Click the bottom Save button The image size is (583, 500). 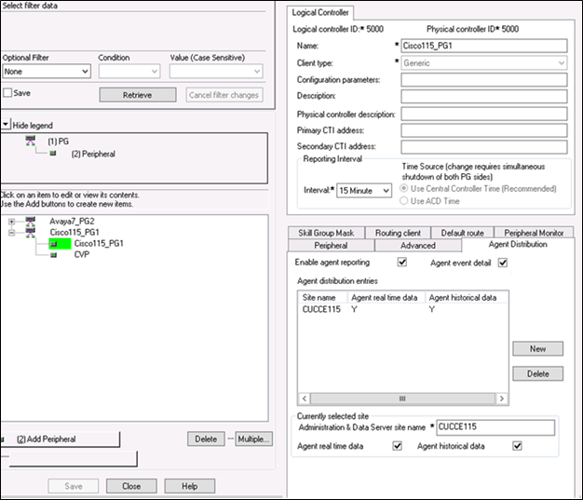coord(74,486)
